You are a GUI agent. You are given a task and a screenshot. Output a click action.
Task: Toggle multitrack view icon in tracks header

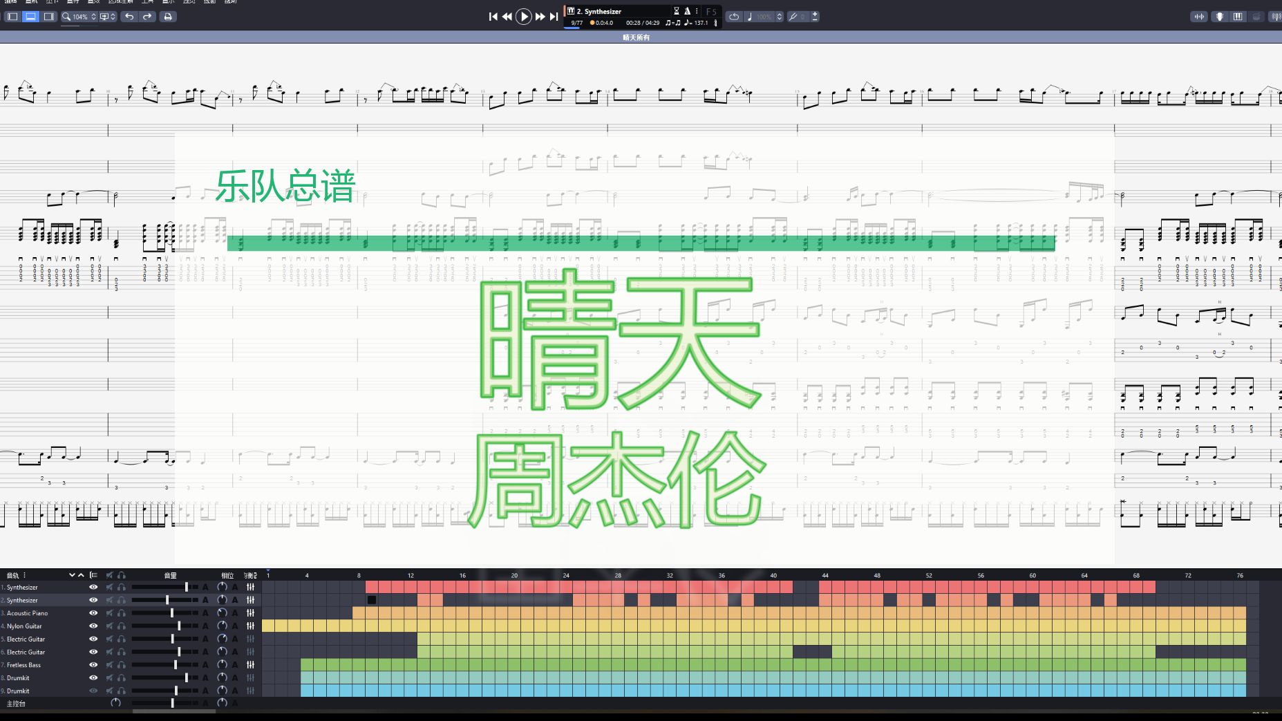click(93, 575)
